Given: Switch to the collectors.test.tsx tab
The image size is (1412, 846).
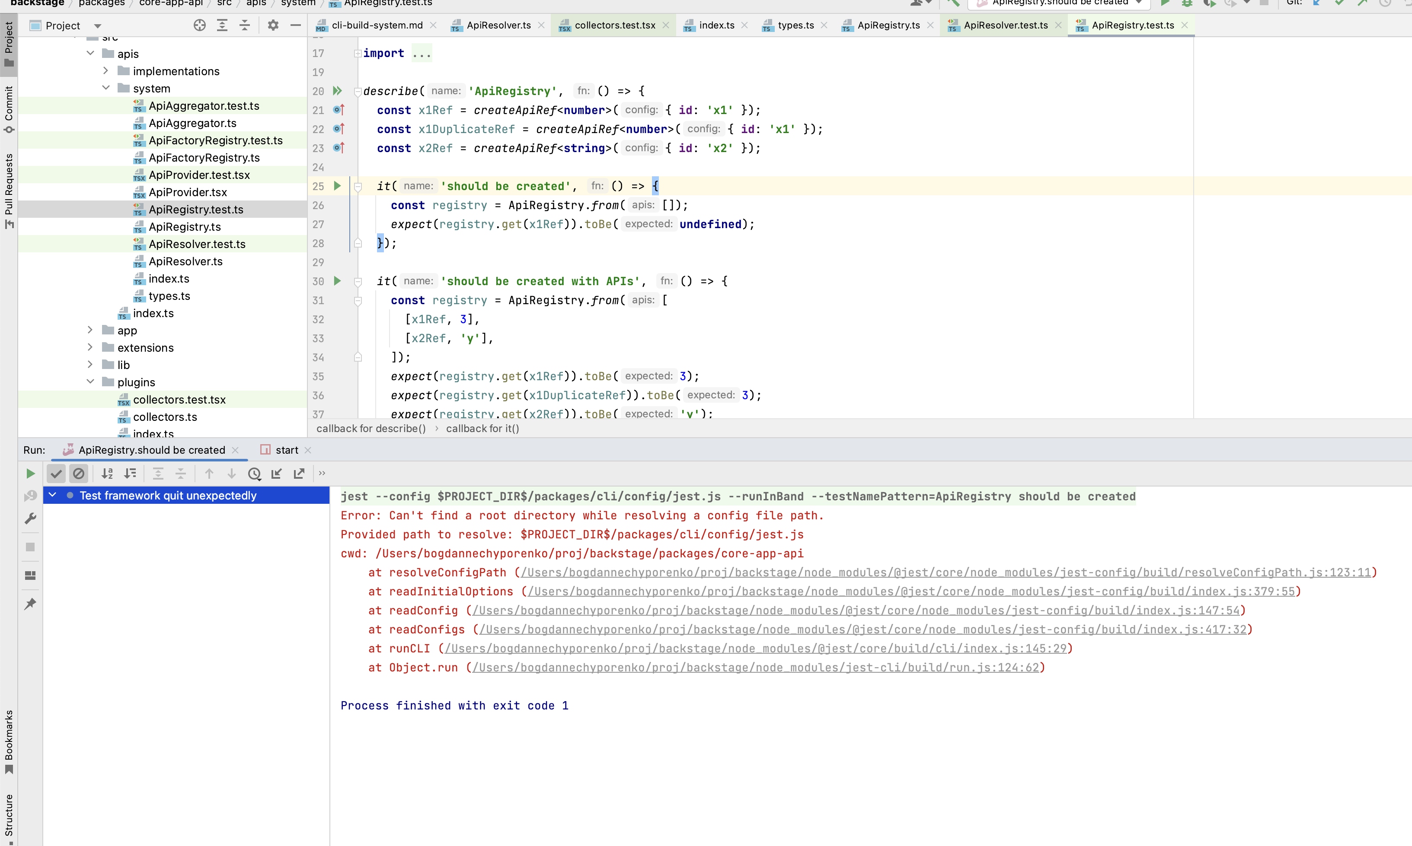Looking at the screenshot, I should [x=614, y=25].
